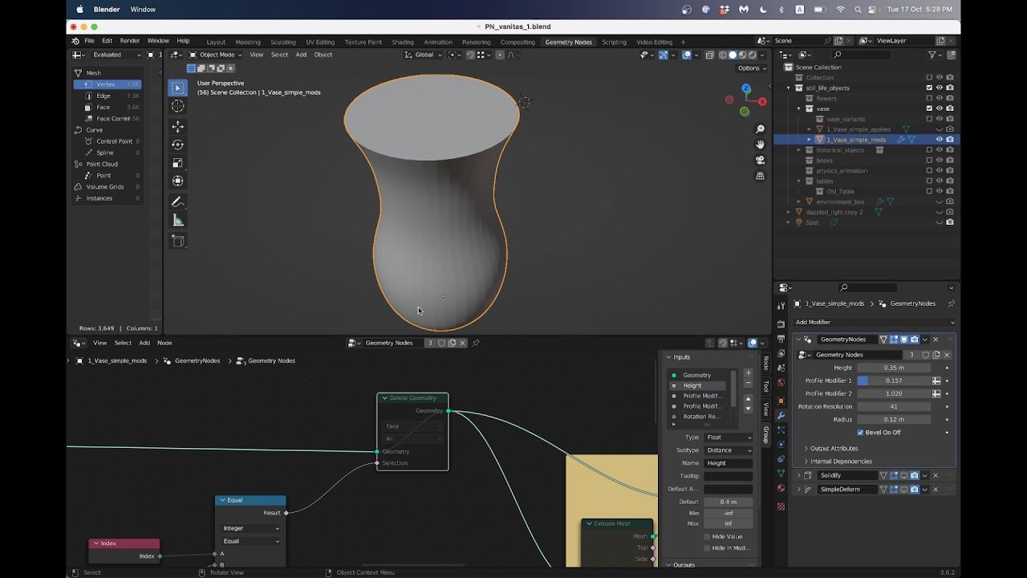1027x578 pixels.
Task: Pin the node tree in node editor header
Action: [x=476, y=343]
